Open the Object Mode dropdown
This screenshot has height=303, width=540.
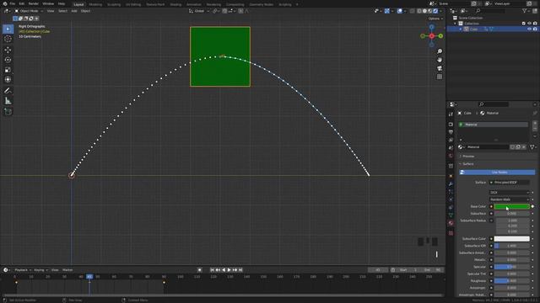pos(29,11)
